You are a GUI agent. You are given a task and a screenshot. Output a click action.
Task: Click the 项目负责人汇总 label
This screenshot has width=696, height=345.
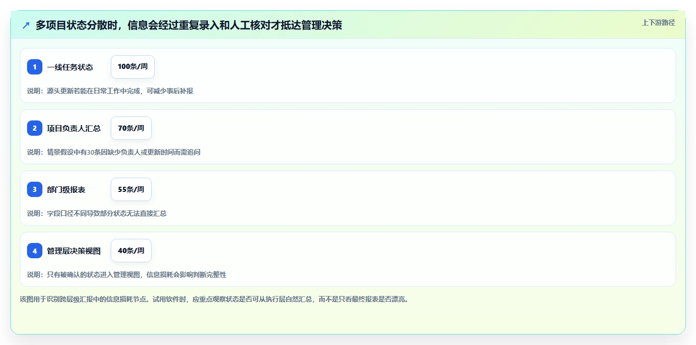[74, 128]
